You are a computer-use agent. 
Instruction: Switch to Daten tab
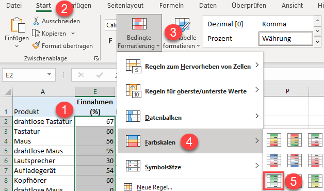click(x=208, y=5)
